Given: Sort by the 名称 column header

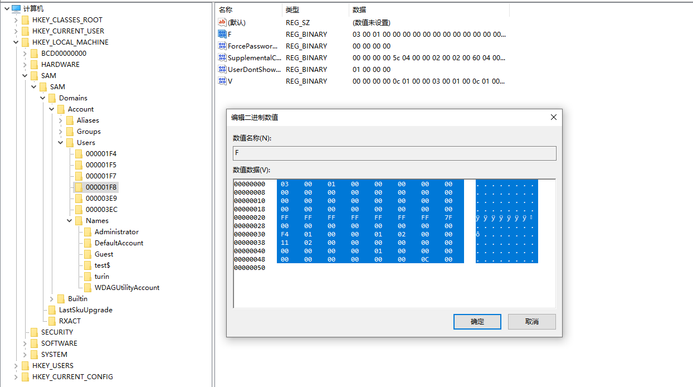Looking at the screenshot, I should 248,9.
